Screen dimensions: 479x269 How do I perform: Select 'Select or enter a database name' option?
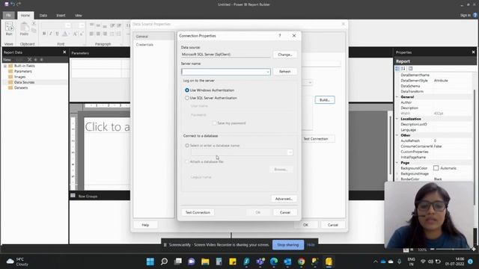click(x=187, y=146)
